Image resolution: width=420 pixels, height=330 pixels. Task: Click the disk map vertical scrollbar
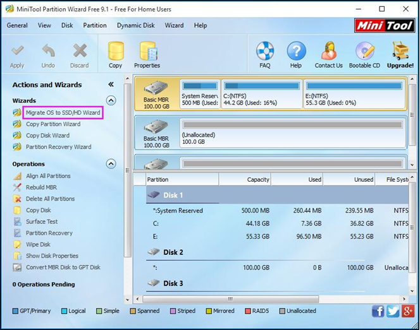pos(412,114)
